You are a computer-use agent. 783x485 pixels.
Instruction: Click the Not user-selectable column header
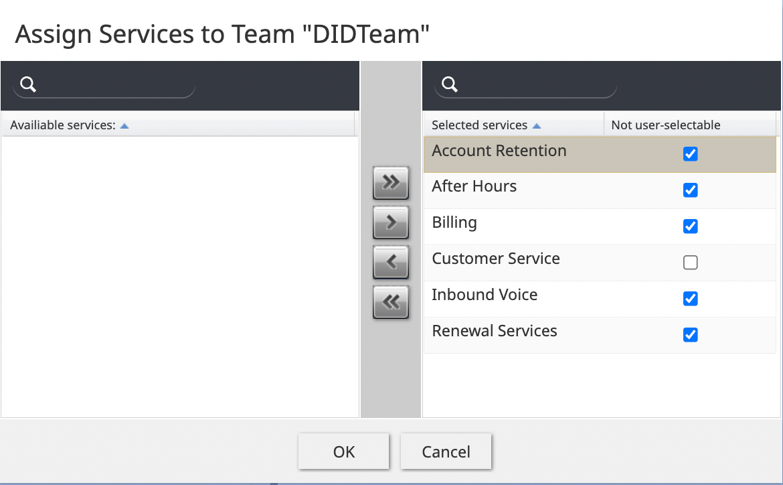tap(690, 125)
